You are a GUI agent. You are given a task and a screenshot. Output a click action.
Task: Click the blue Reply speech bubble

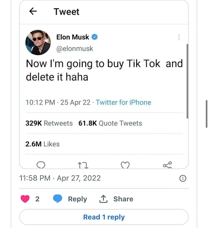[57, 199]
